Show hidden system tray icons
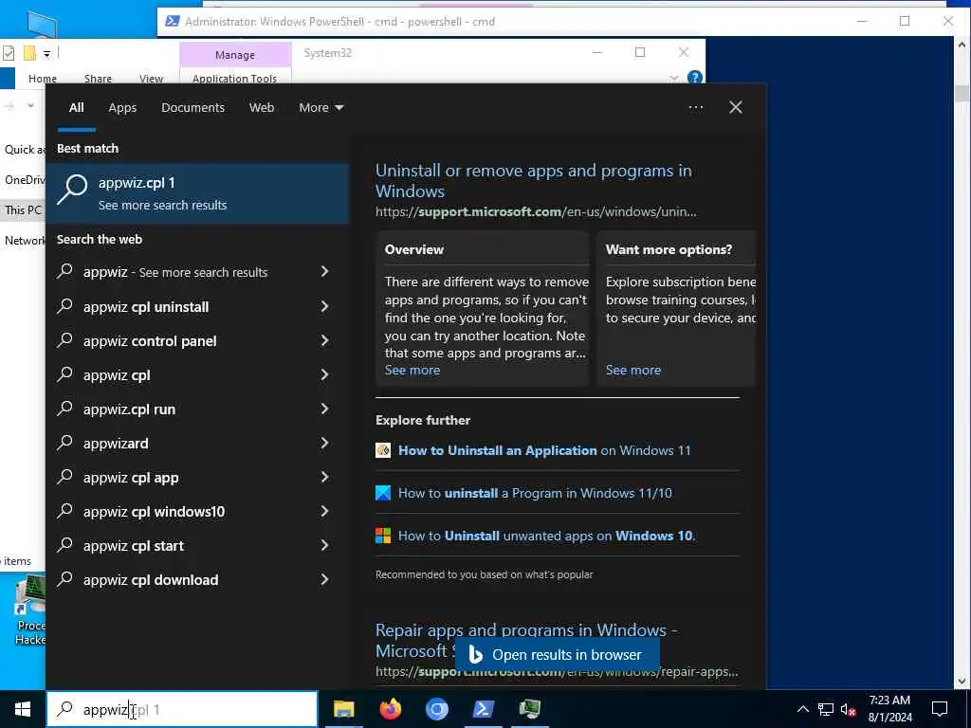Viewport: 971px width, 728px height. coord(802,709)
